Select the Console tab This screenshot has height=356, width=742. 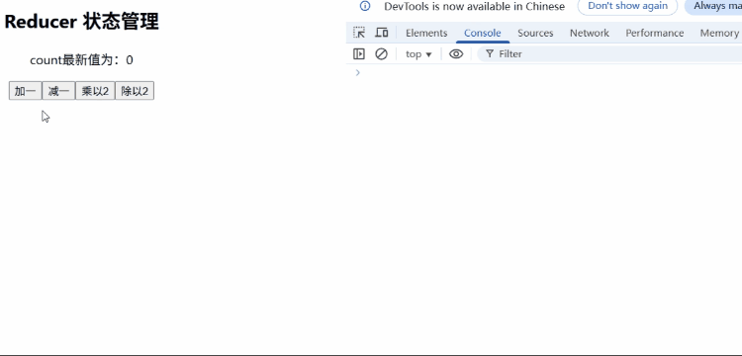point(482,33)
